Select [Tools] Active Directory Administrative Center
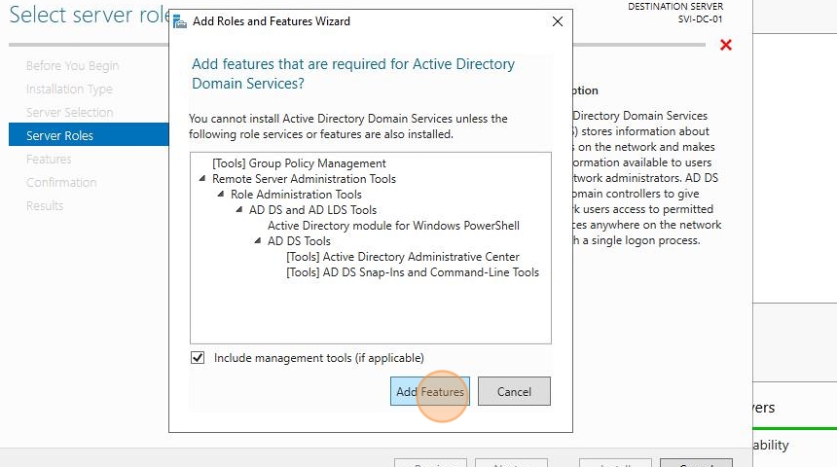Screen dimensions: 837x467 (403, 257)
